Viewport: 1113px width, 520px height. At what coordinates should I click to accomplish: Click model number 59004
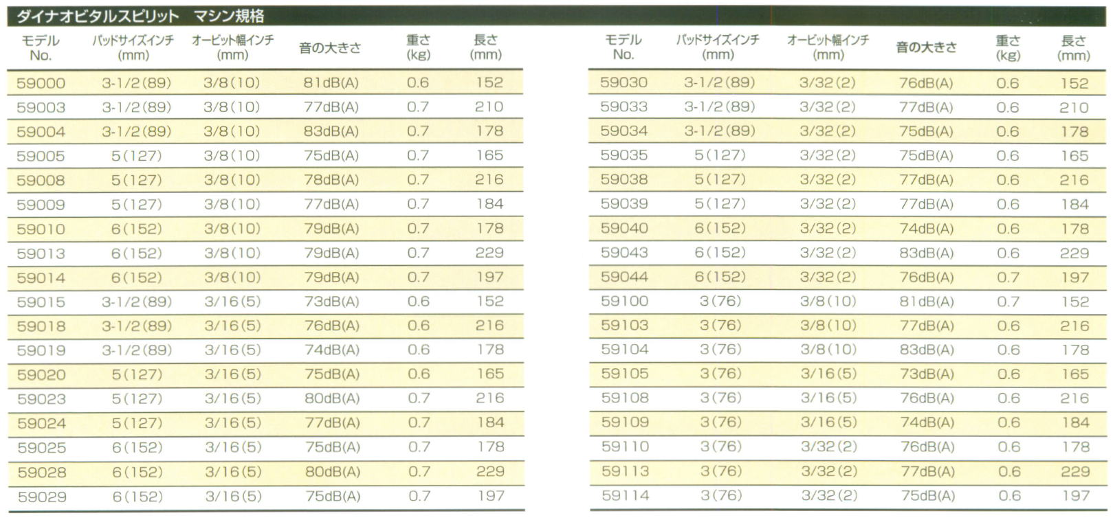[x=41, y=132]
